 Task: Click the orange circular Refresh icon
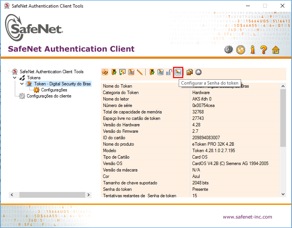(x=241, y=50)
